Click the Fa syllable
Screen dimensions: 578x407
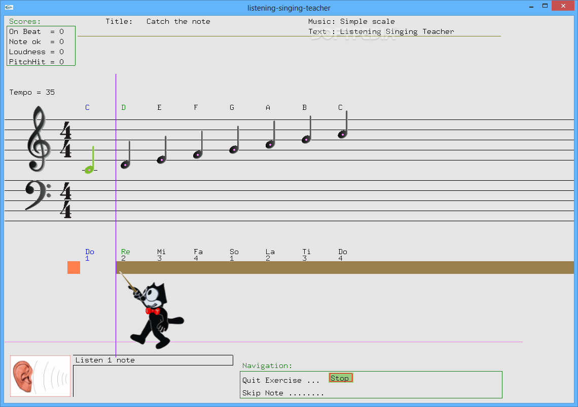click(198, 252)
